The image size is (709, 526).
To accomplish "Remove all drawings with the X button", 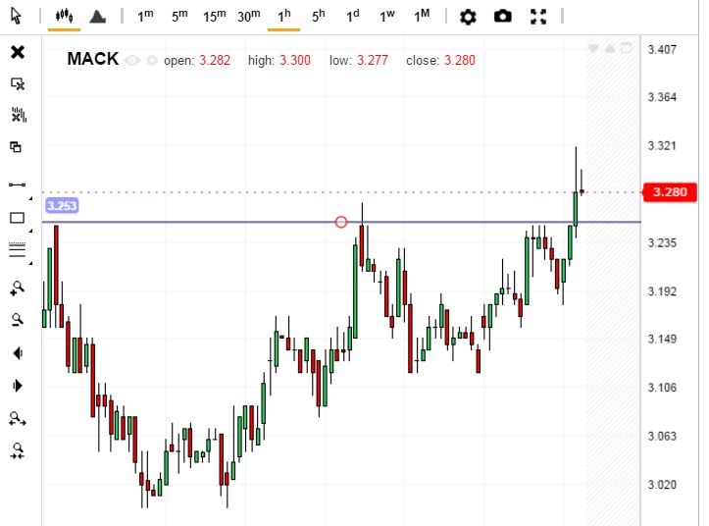I will [17, 52].
